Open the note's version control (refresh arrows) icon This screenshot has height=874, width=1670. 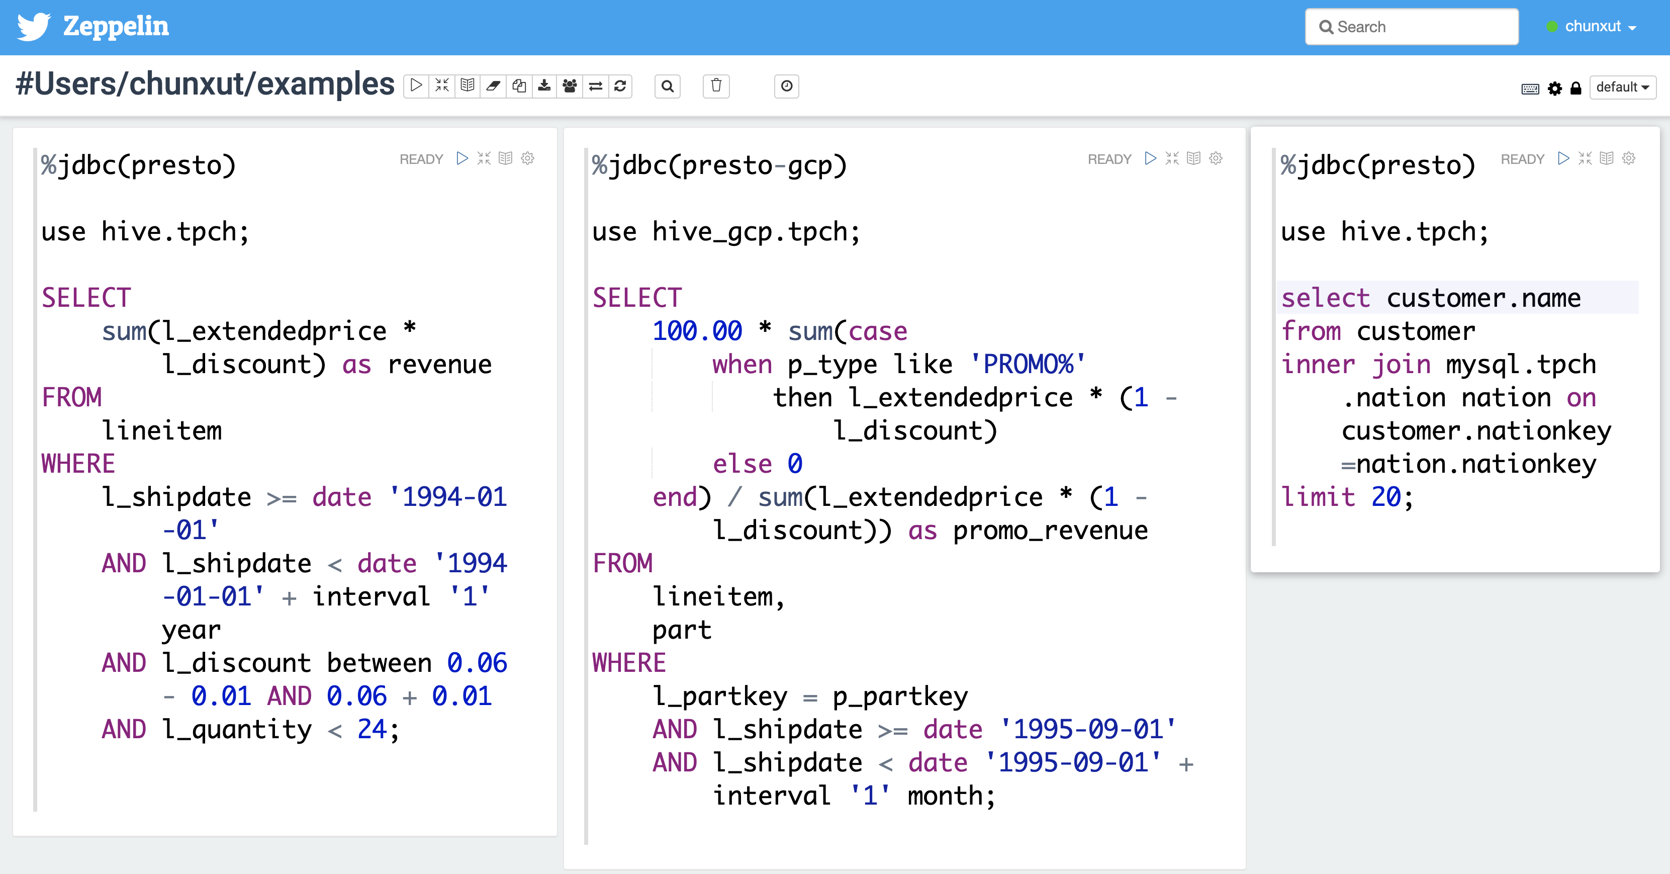pos(620,86)
